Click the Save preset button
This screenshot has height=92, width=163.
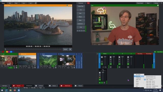click(x=24, y=3)
